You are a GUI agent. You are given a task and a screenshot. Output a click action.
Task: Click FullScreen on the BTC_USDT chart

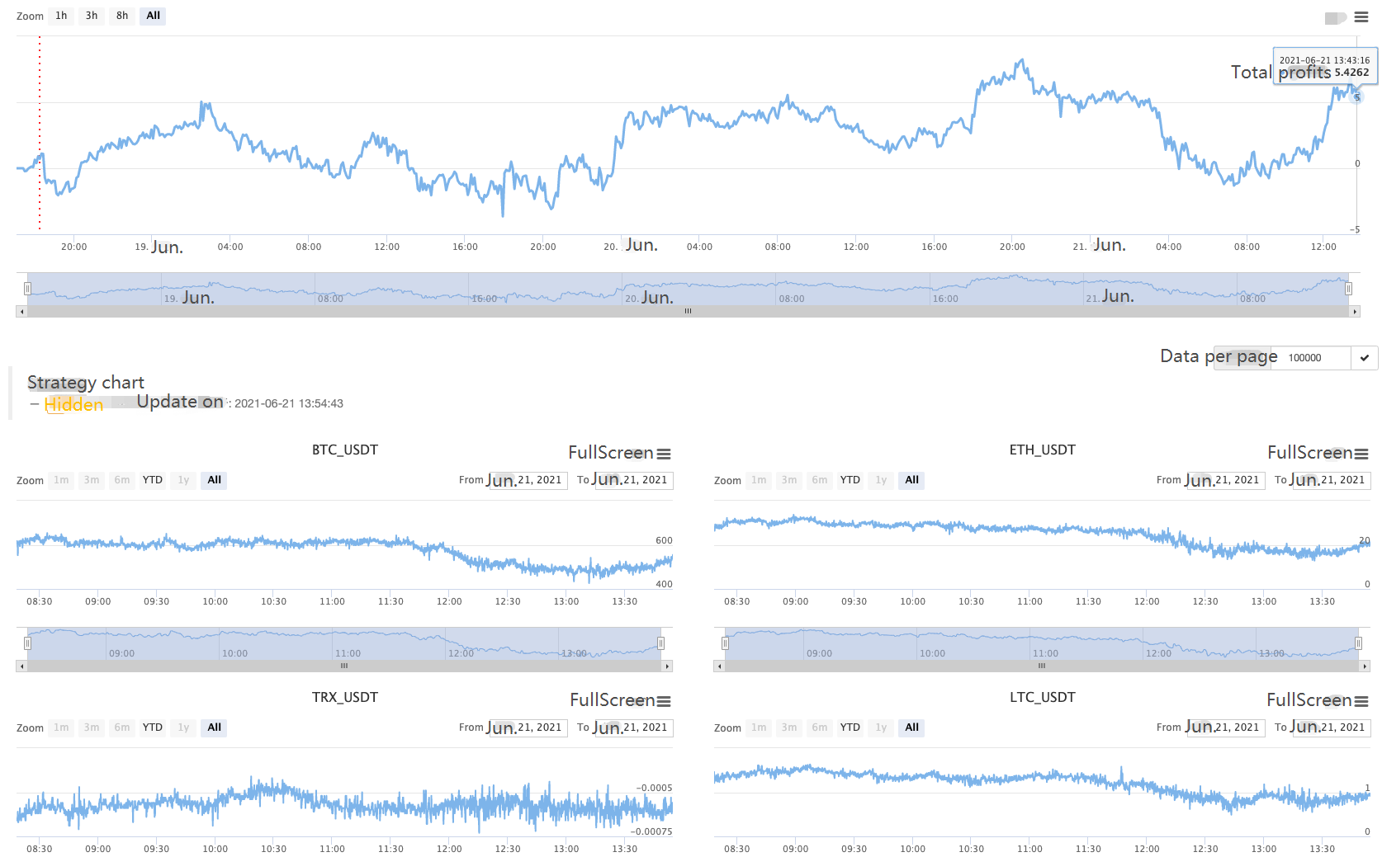coord(611,453)
